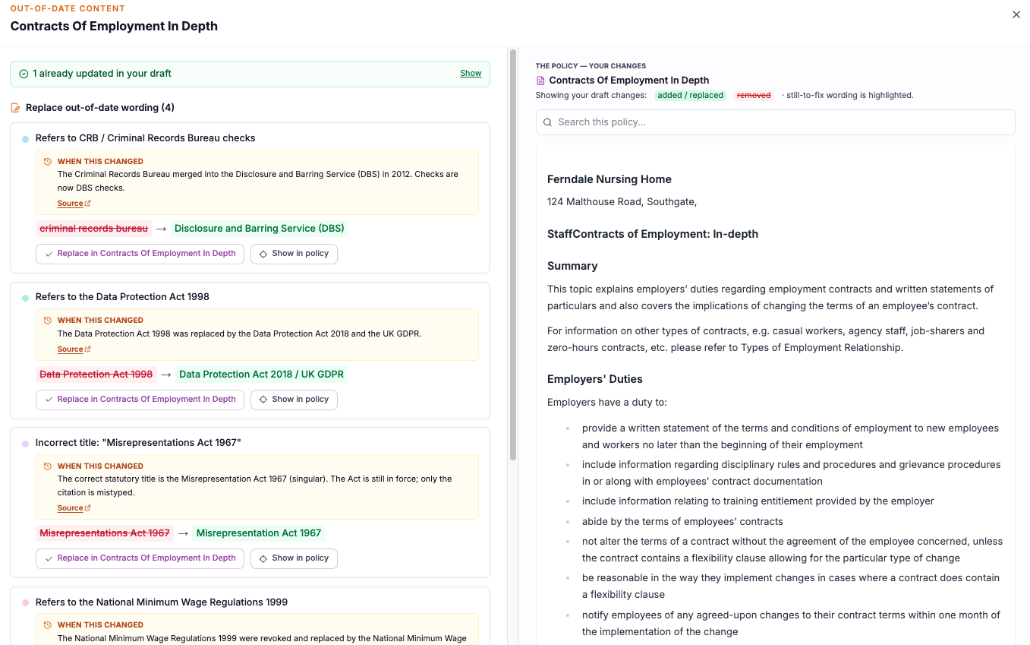Click the green check icon beside '1 already updated'
1030x645 pixels.
[24, 74]
